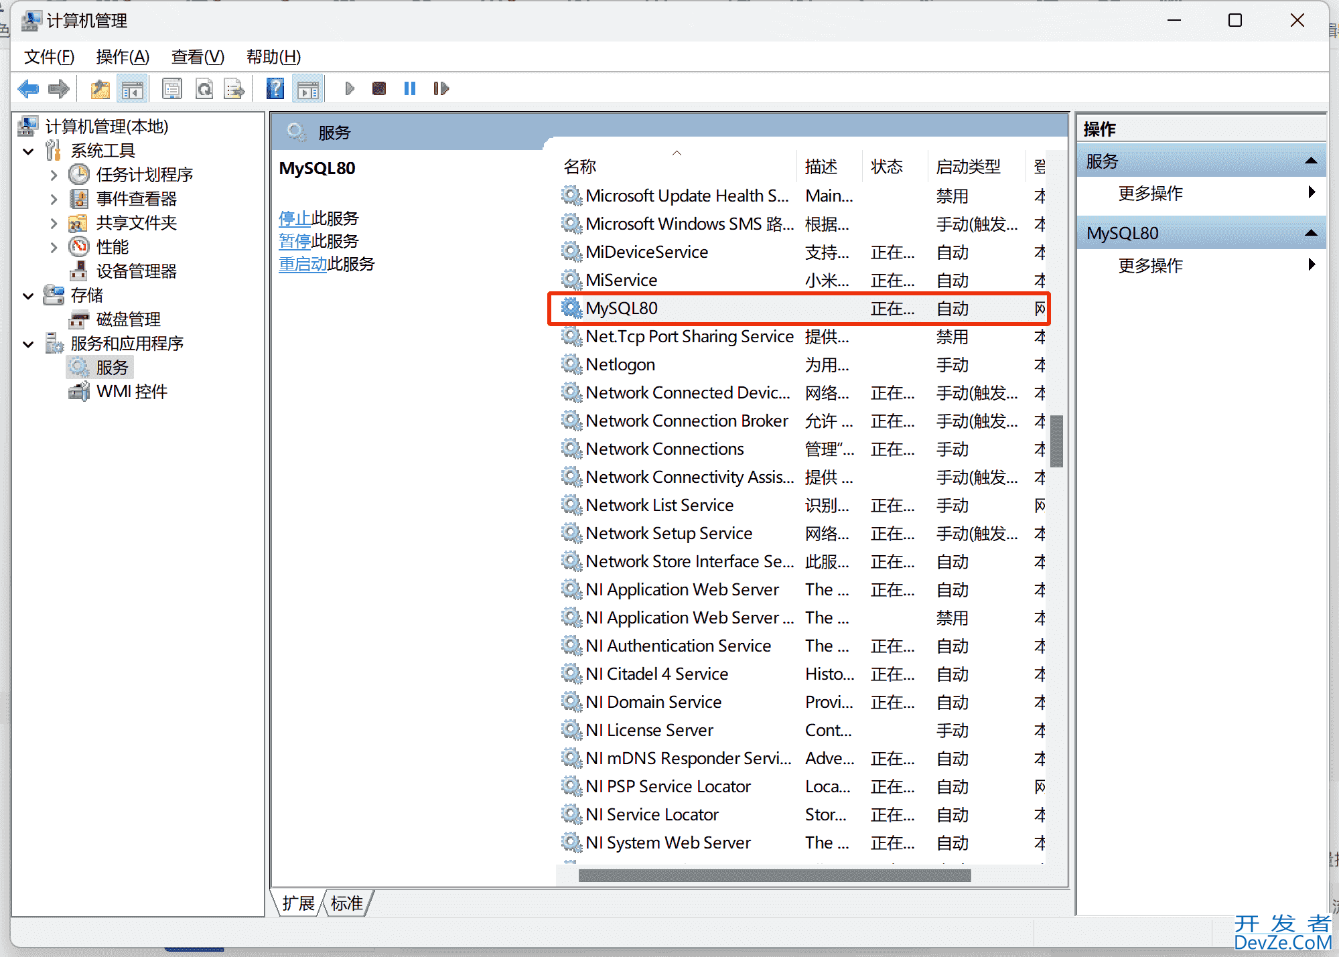This screenshot has width=1339, height=957.
Task: Open the Properties toolbar icon
Action: [x=172, y=88]
